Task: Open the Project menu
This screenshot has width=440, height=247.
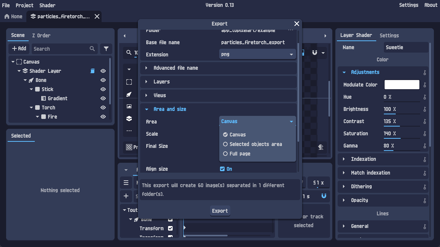Action: pyautogui.click(x=24, y=5)
